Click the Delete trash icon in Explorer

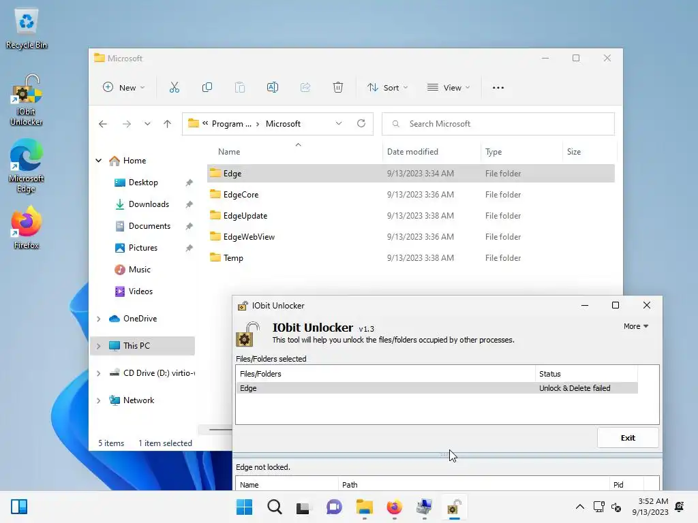click(x=338, y=88)
